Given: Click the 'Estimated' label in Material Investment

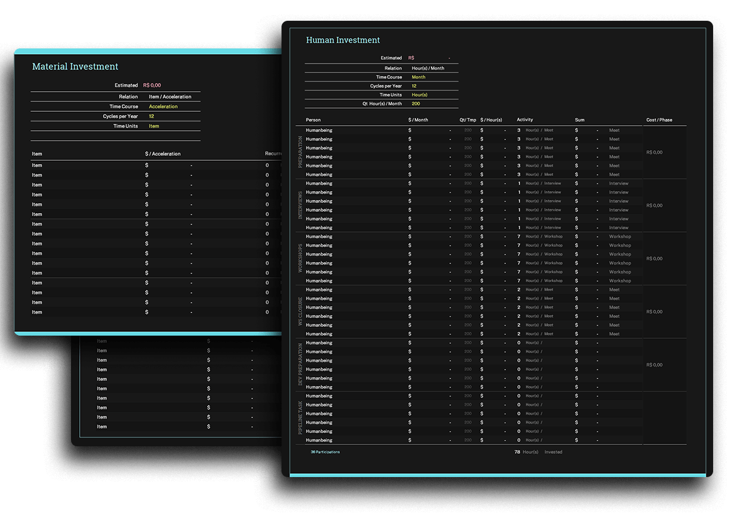Looking at the screenshot, I should click(x=126, y=85).
